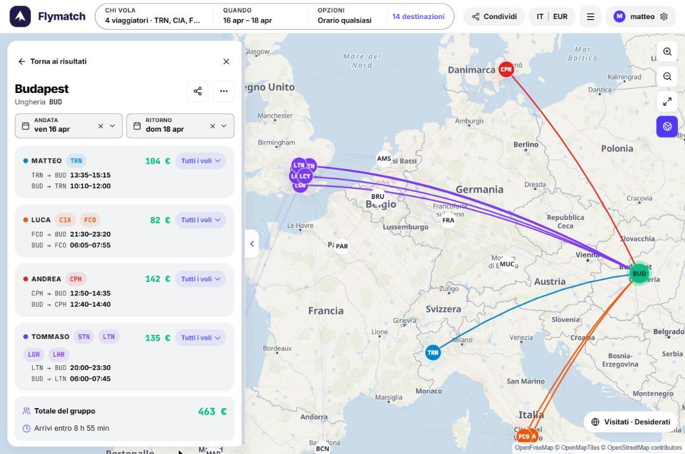Open matteo account settings gear

pyautogui.click(x=664, y=17)
